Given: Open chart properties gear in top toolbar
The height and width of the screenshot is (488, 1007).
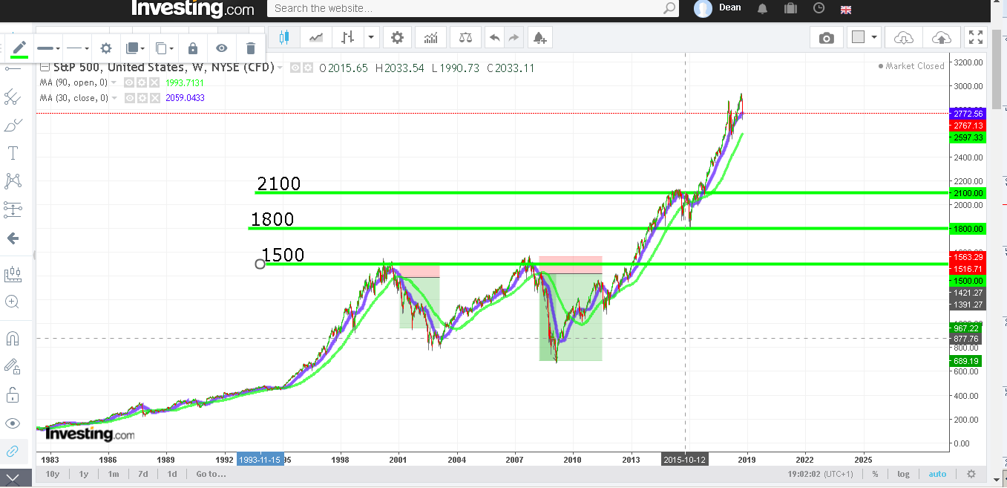Looking at the screenshot, I should [398, 37].
